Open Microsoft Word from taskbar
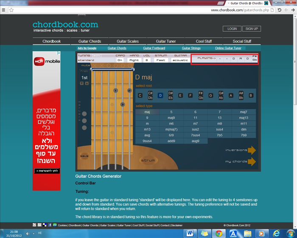 click(x=190, y=233)
